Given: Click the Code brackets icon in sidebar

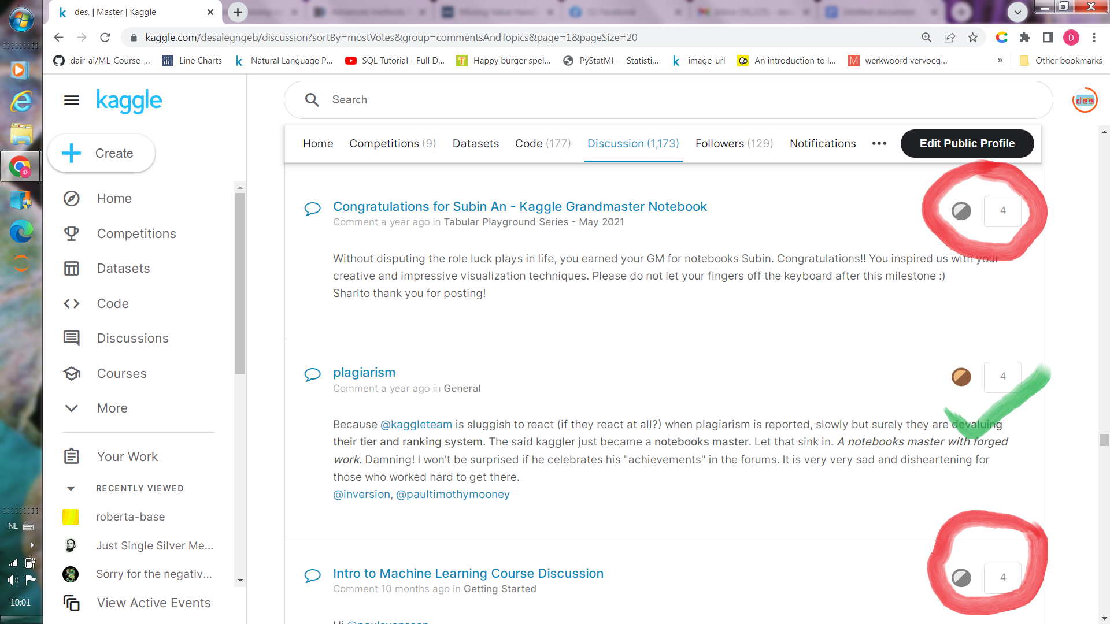Looking at the screenshot, I should (71, 303).
